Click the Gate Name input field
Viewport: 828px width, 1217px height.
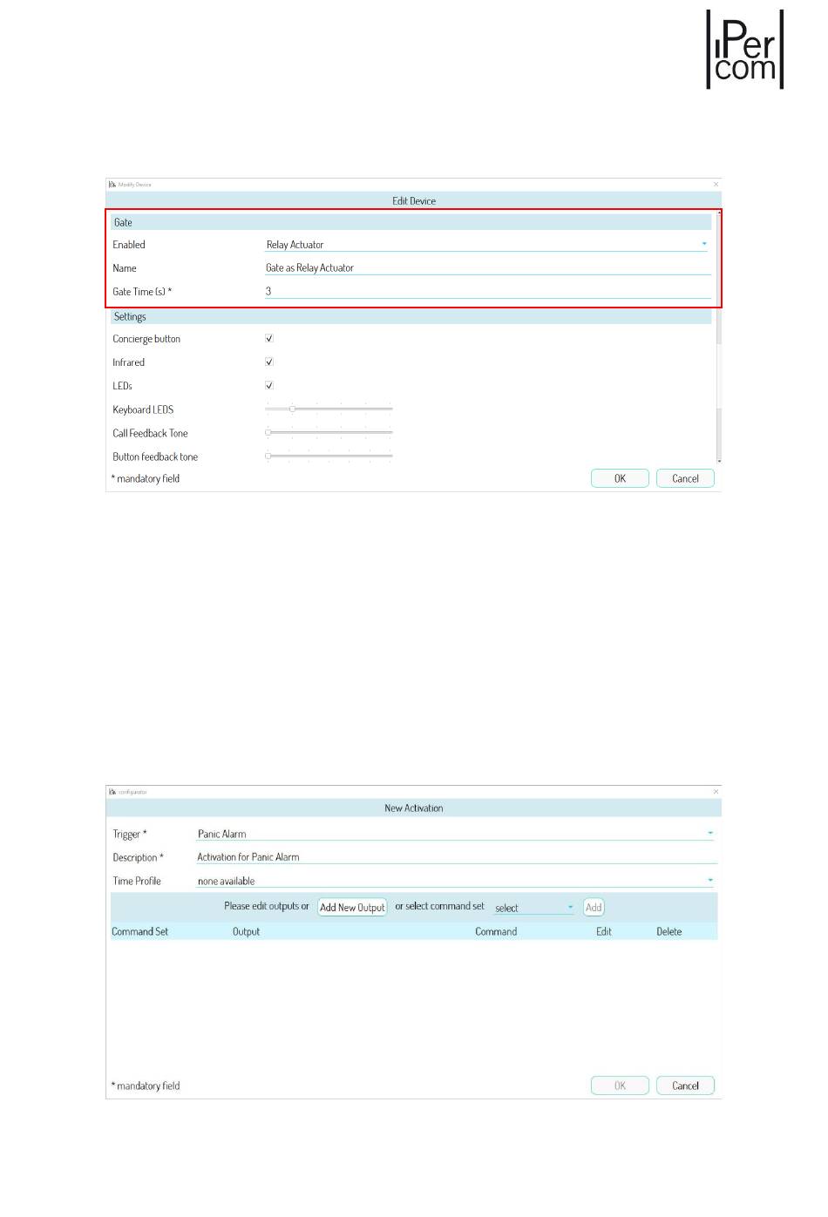coord(487,268)
